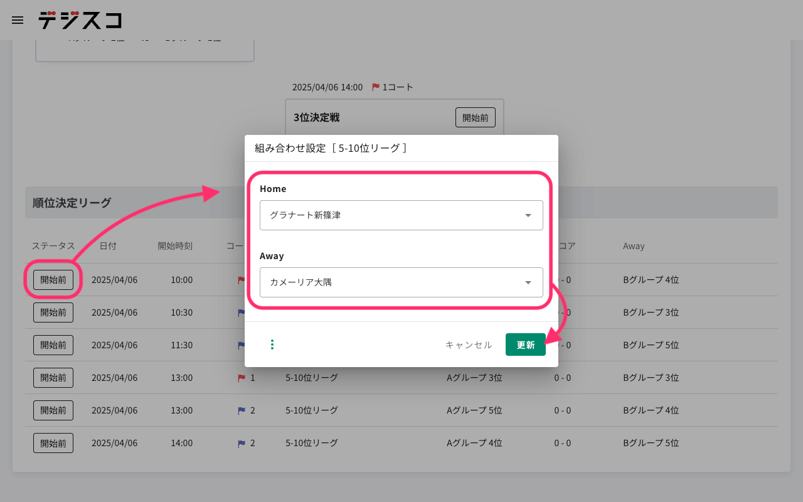Screen dimensions: 803x502
Task: Expand the Away team dropdown arrow
Action: 528,282
